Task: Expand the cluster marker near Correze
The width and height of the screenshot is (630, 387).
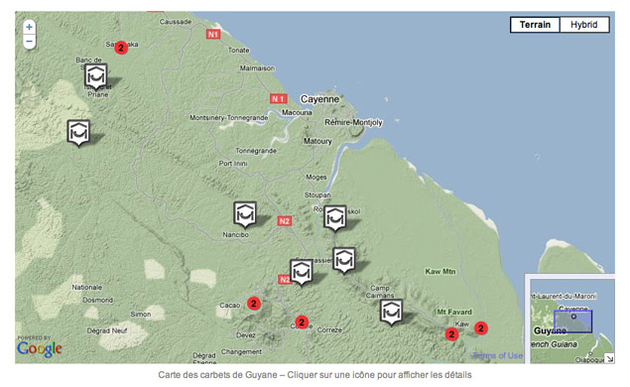Action: pyautogui.click(x=302, y=322)
